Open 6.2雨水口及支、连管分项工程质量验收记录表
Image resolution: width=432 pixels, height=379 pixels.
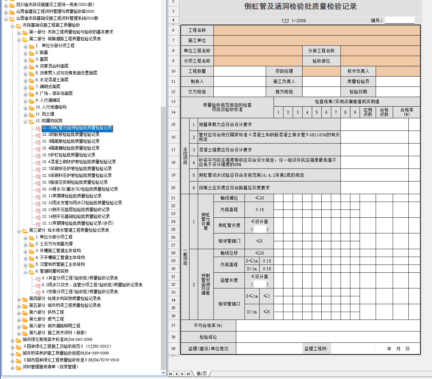(x=92, y=285)
